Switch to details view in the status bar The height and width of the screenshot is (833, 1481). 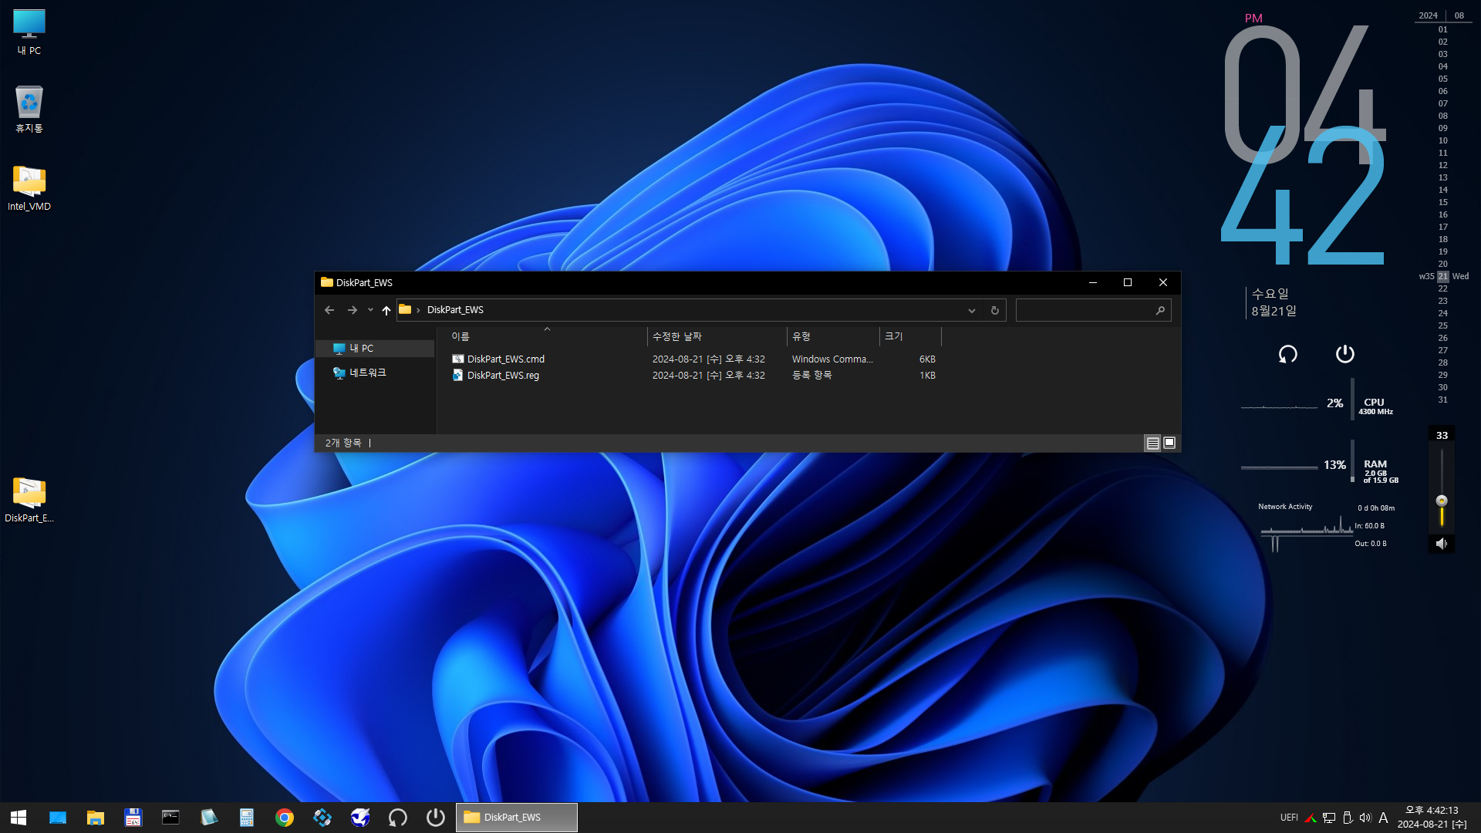[x=1152, y=443]
